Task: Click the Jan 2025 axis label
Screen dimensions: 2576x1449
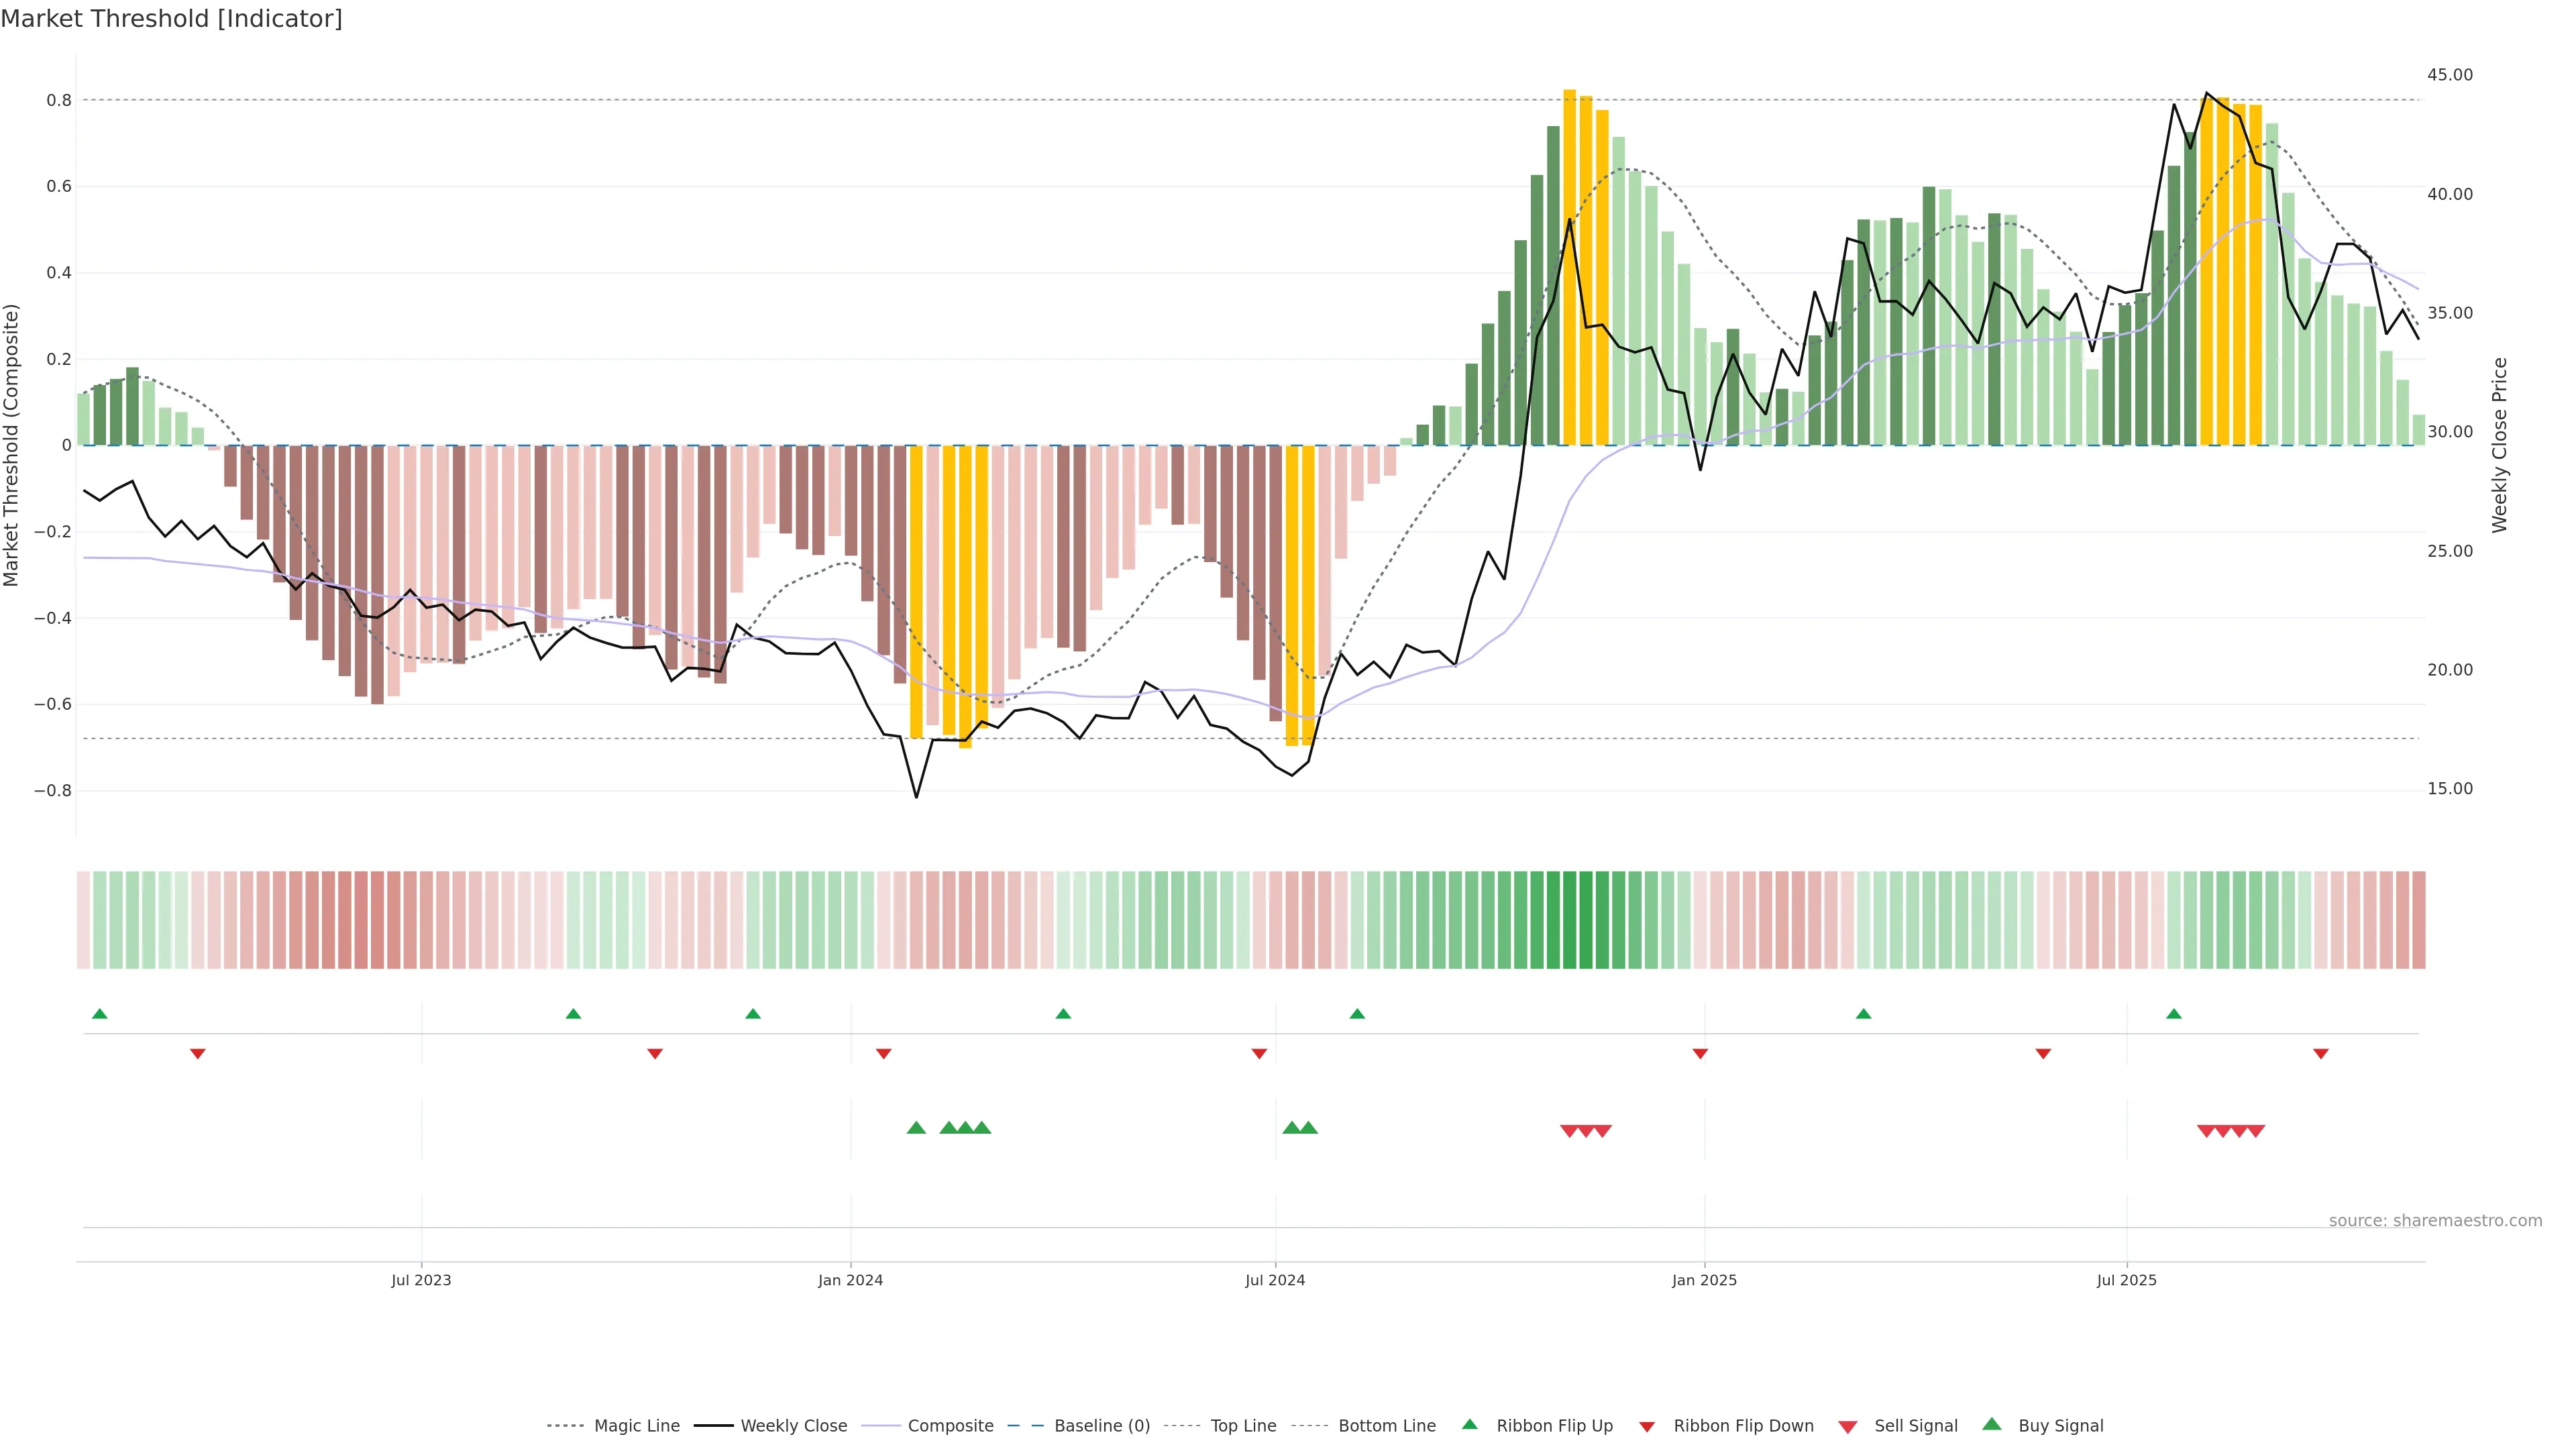Action: point(1704,1280)
